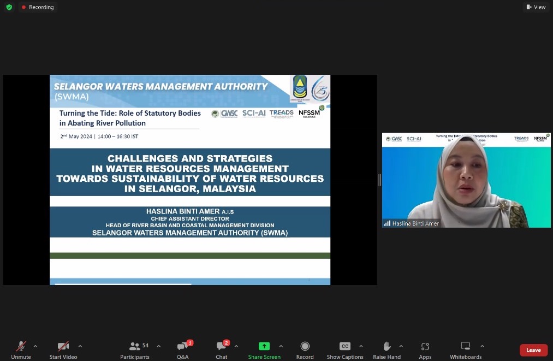Viewport: 553px width, 361px height.
Task: Click the green Share Screen button
Action: [x=264, y=350]
